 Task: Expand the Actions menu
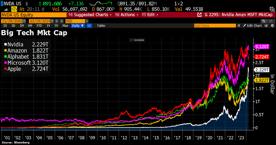(x=127, y=15)
